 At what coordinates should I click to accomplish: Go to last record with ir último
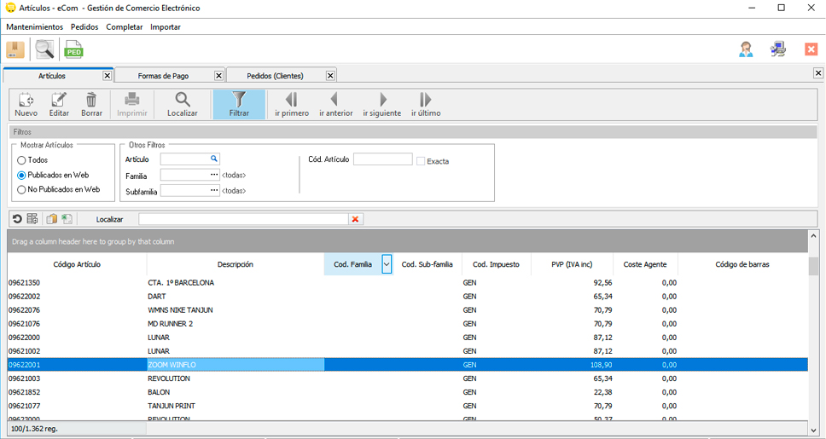point(426,105)
